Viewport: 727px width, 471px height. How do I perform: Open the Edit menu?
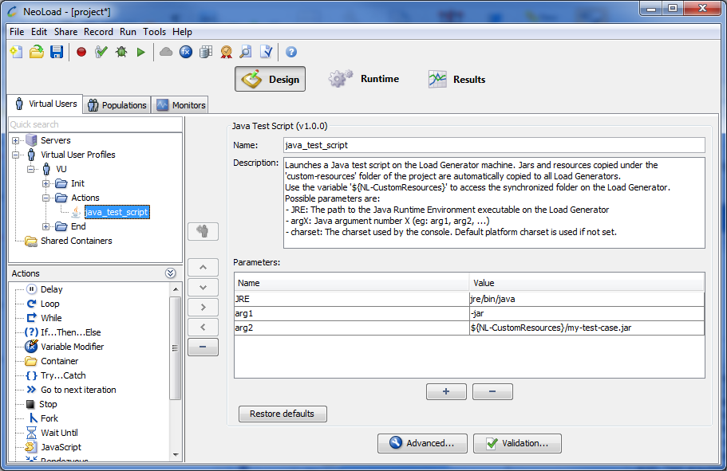pyautogui.click(x=39, y=32)
